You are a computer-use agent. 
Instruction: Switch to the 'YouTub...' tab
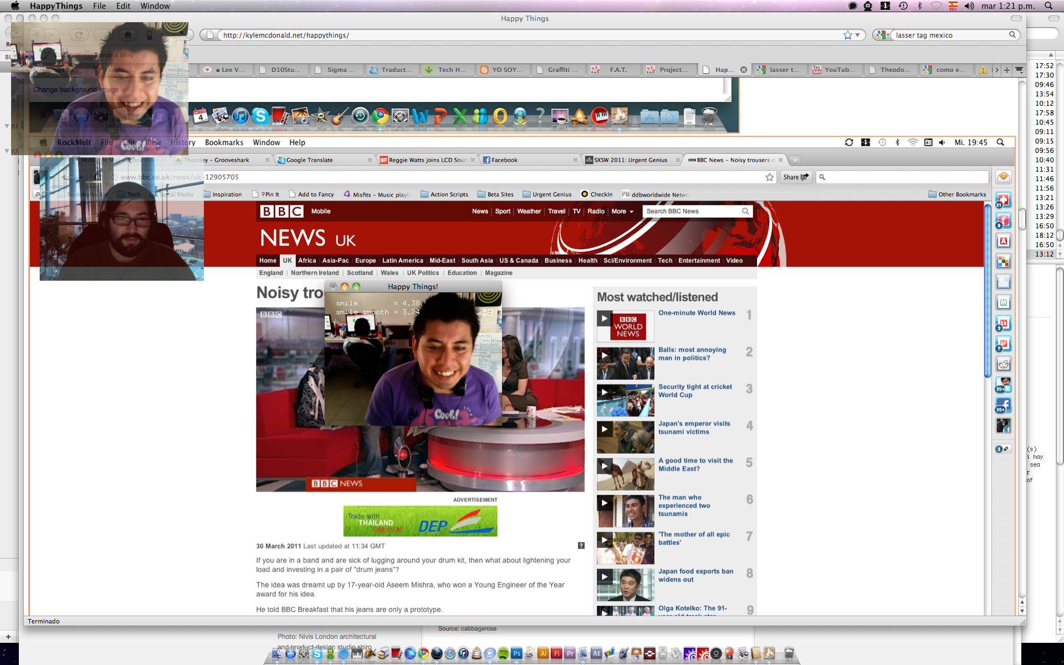coord(835,70)
